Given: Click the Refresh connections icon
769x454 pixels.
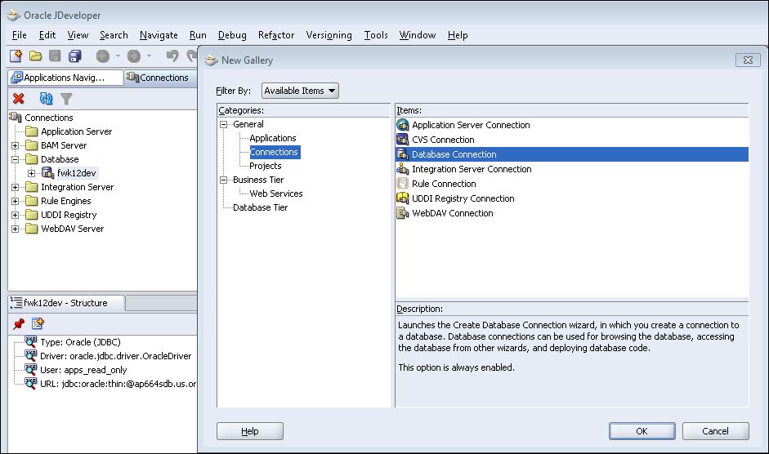Looking at the screenshot, I should coord(46,99).
